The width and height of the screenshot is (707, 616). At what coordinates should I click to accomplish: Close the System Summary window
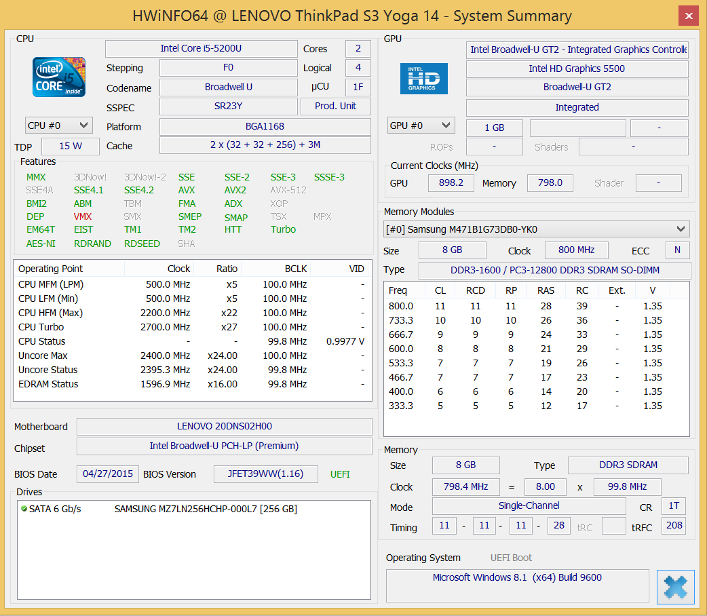pyautogui.click(x=689, y=16)
